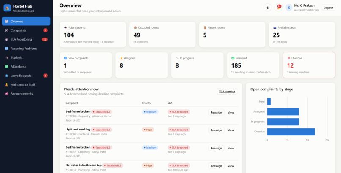The image size is (341, 173).
Task: View Aditya Patel's Bed frame broken complaint
Action: 231,148
